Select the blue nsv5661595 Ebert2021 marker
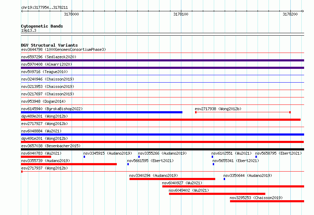The image size is (314, 215). click(128, 164)
